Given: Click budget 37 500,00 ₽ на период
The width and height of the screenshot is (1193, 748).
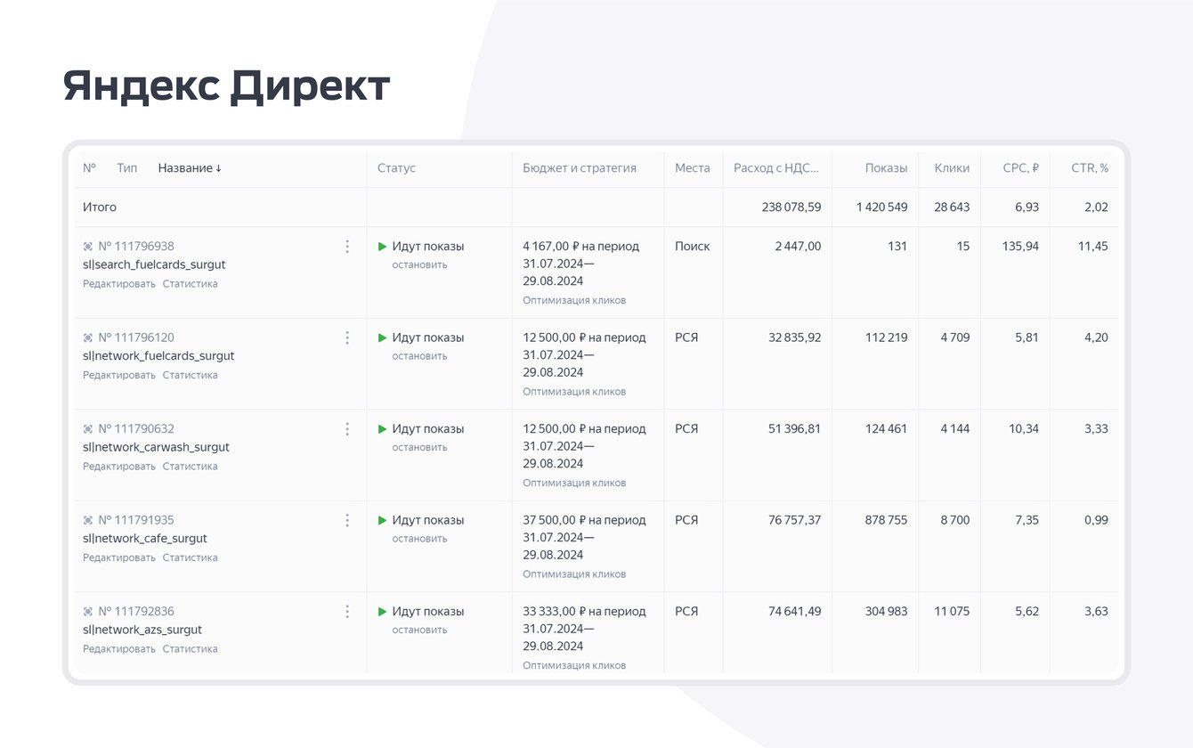Looking at the screenshot, I should (x=584, y=520).
